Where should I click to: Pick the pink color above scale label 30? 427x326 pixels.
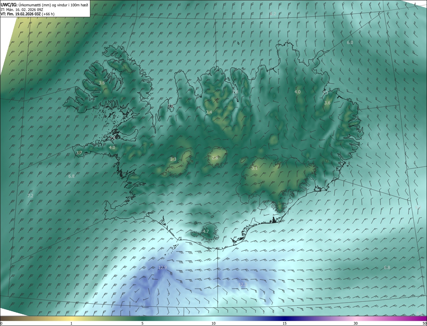(356, 318)
